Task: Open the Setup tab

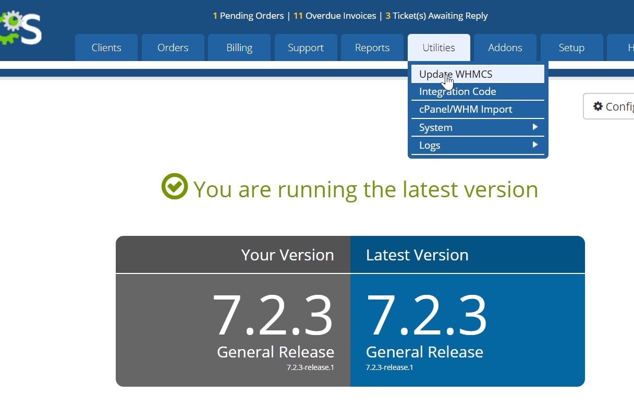Action: [x=571, y=47]
